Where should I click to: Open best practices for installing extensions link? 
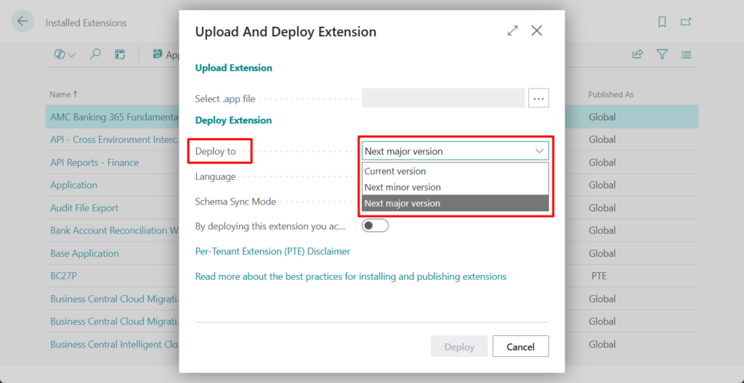(351, 276)
